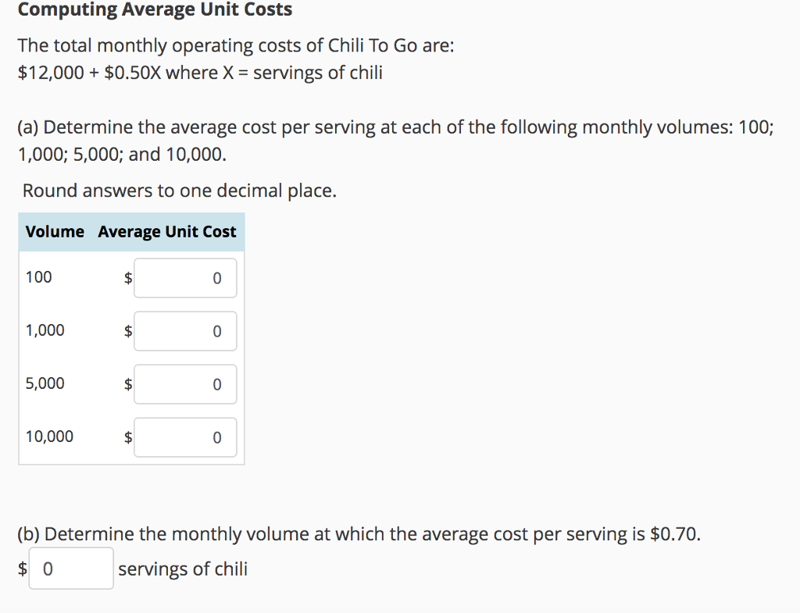Click the cost input for volume 10,000
Viewport: 800px width, 613px height.
click(x=185, y=437)
